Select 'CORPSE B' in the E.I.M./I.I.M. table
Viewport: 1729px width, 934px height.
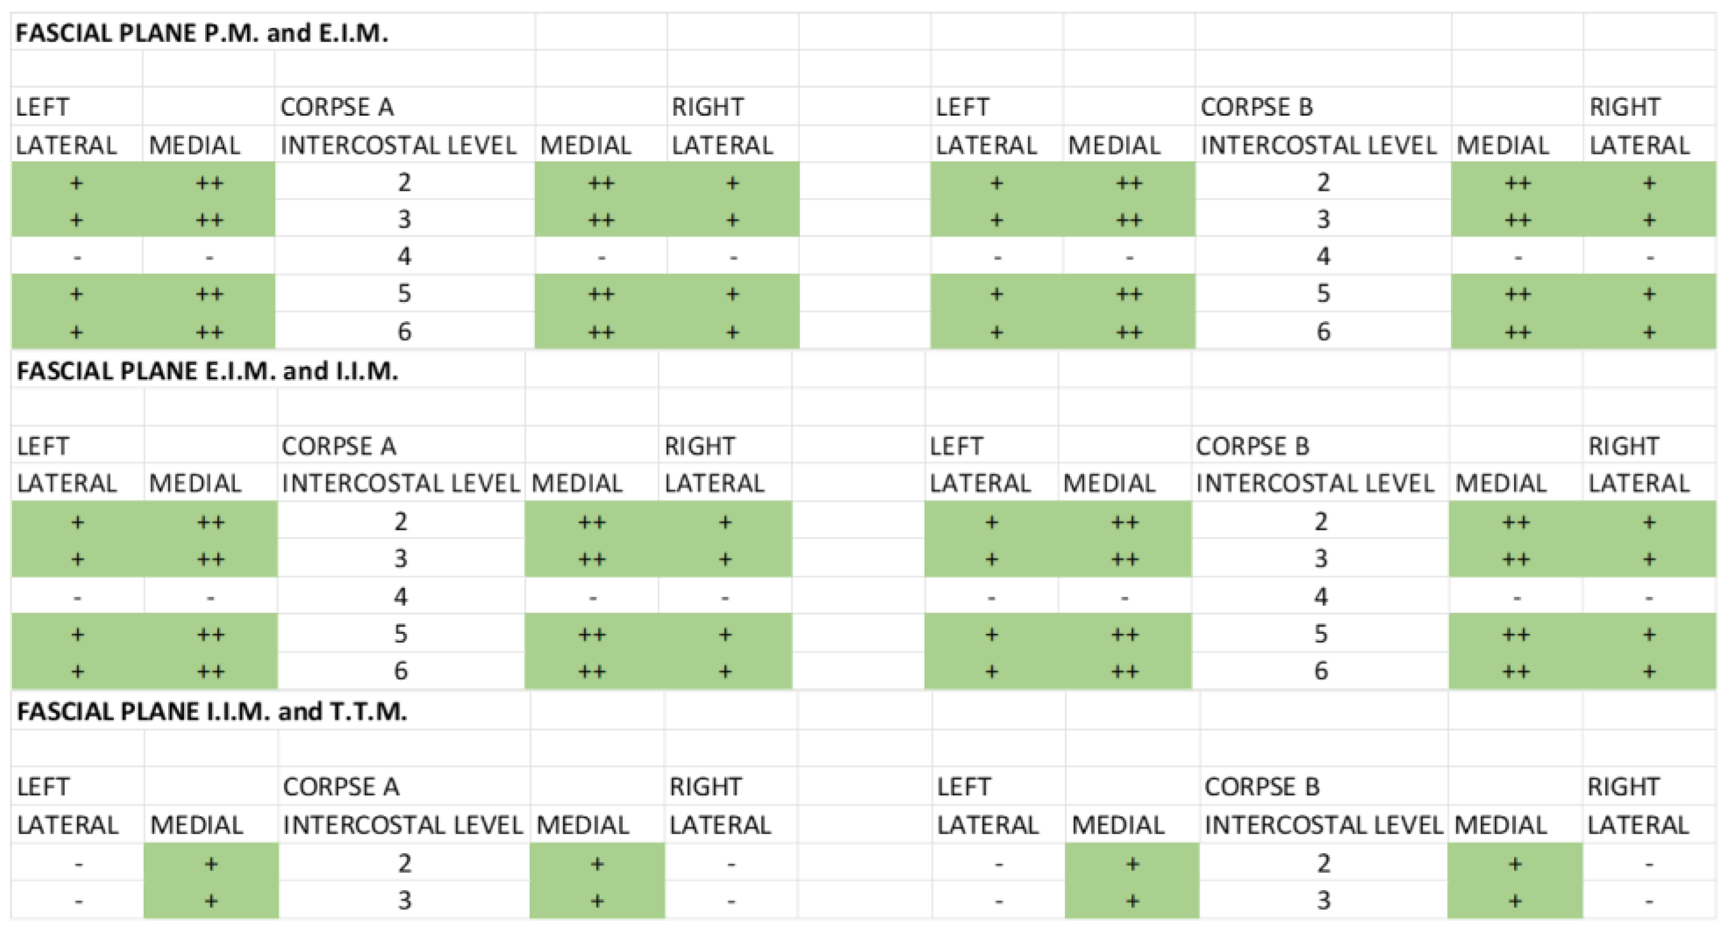point(1252,446)
